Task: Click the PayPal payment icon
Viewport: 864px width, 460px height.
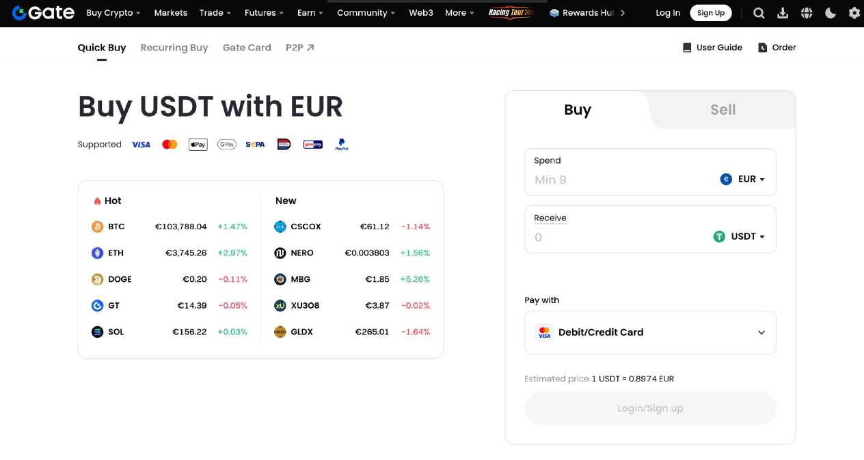Action: click(x=341, y=144)
